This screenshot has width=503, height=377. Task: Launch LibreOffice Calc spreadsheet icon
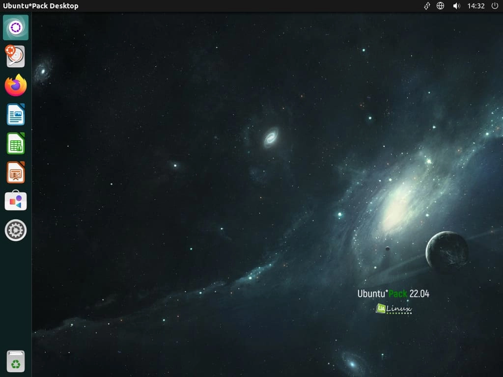[16, 143]
